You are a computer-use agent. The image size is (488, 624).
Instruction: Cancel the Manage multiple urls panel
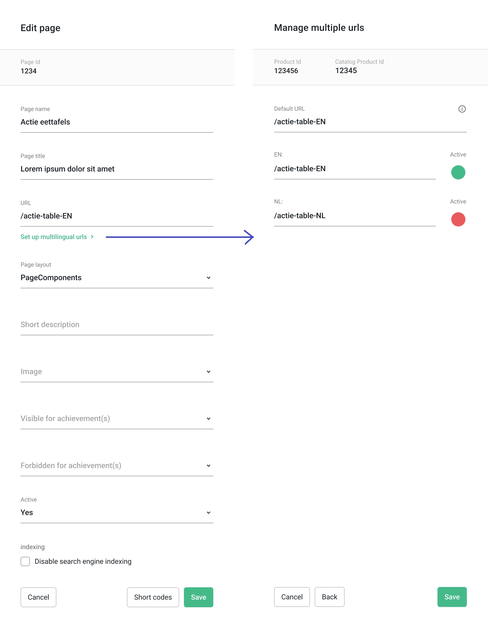(x=292, y=597)
